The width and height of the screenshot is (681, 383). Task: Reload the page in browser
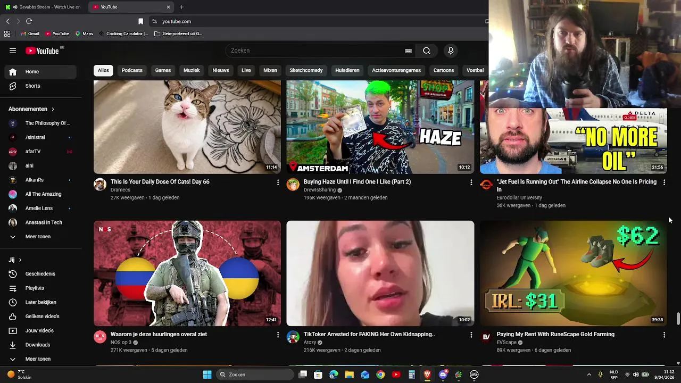click(x=29, y=21)
